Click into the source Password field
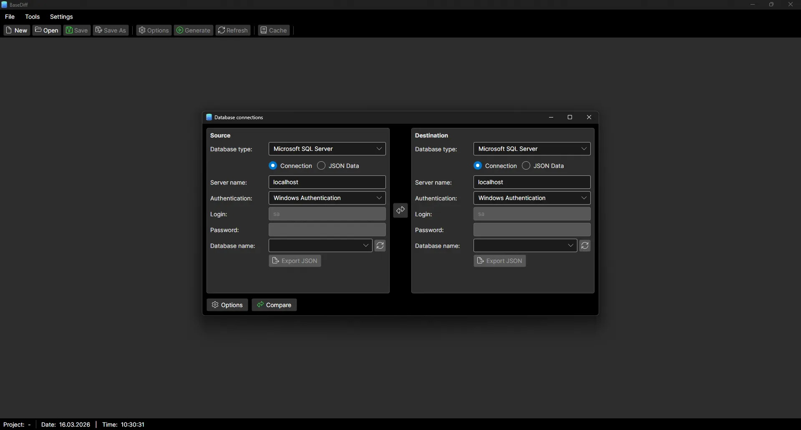The height and width of the screenshot is (430, 801). click(x=327, y=230)
